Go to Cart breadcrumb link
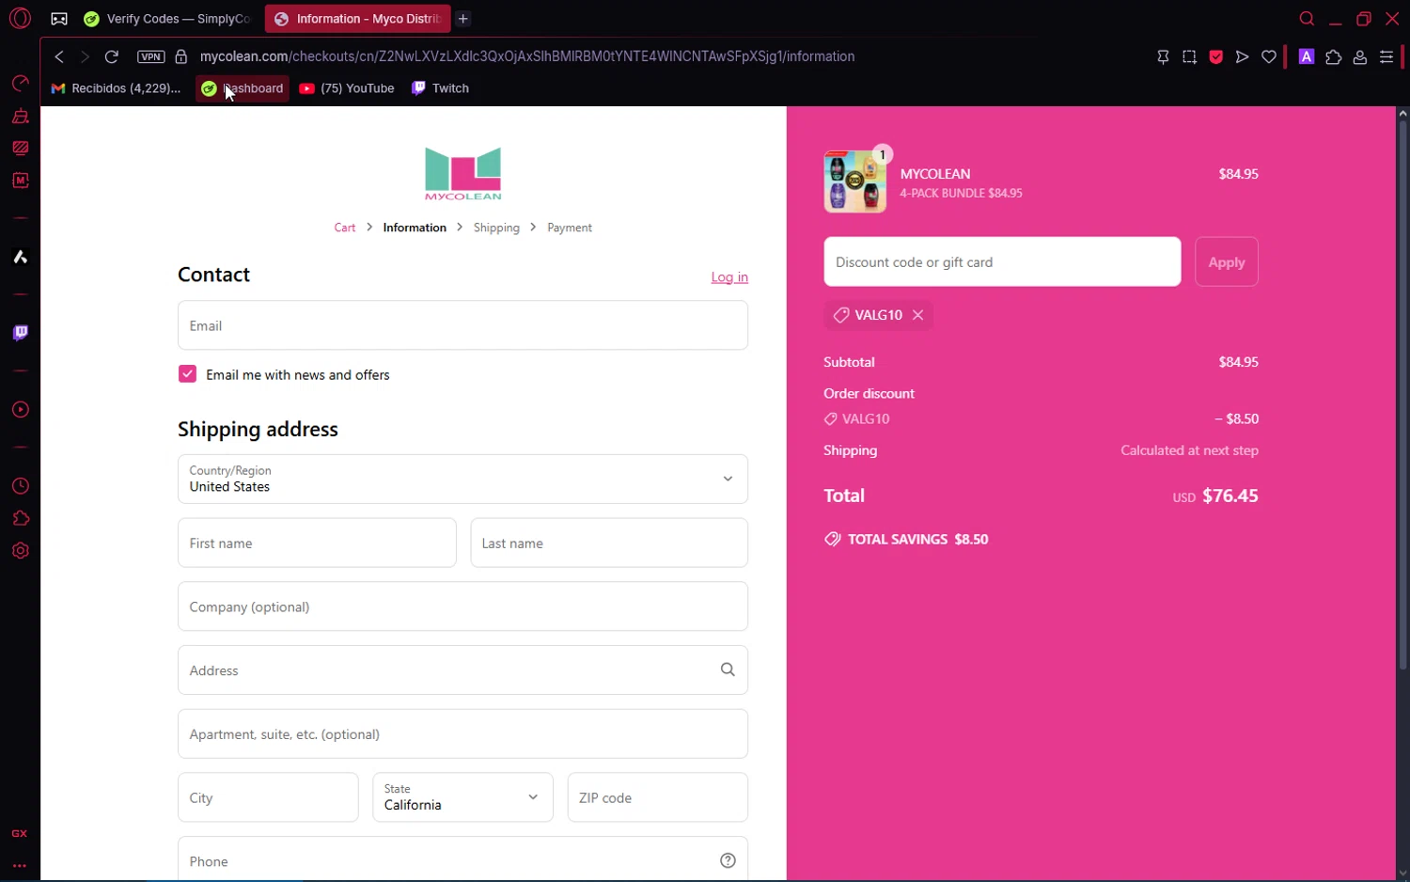The height and width of the screenshot is (882, 1410). pyautogui.click(x=345, y=228)
